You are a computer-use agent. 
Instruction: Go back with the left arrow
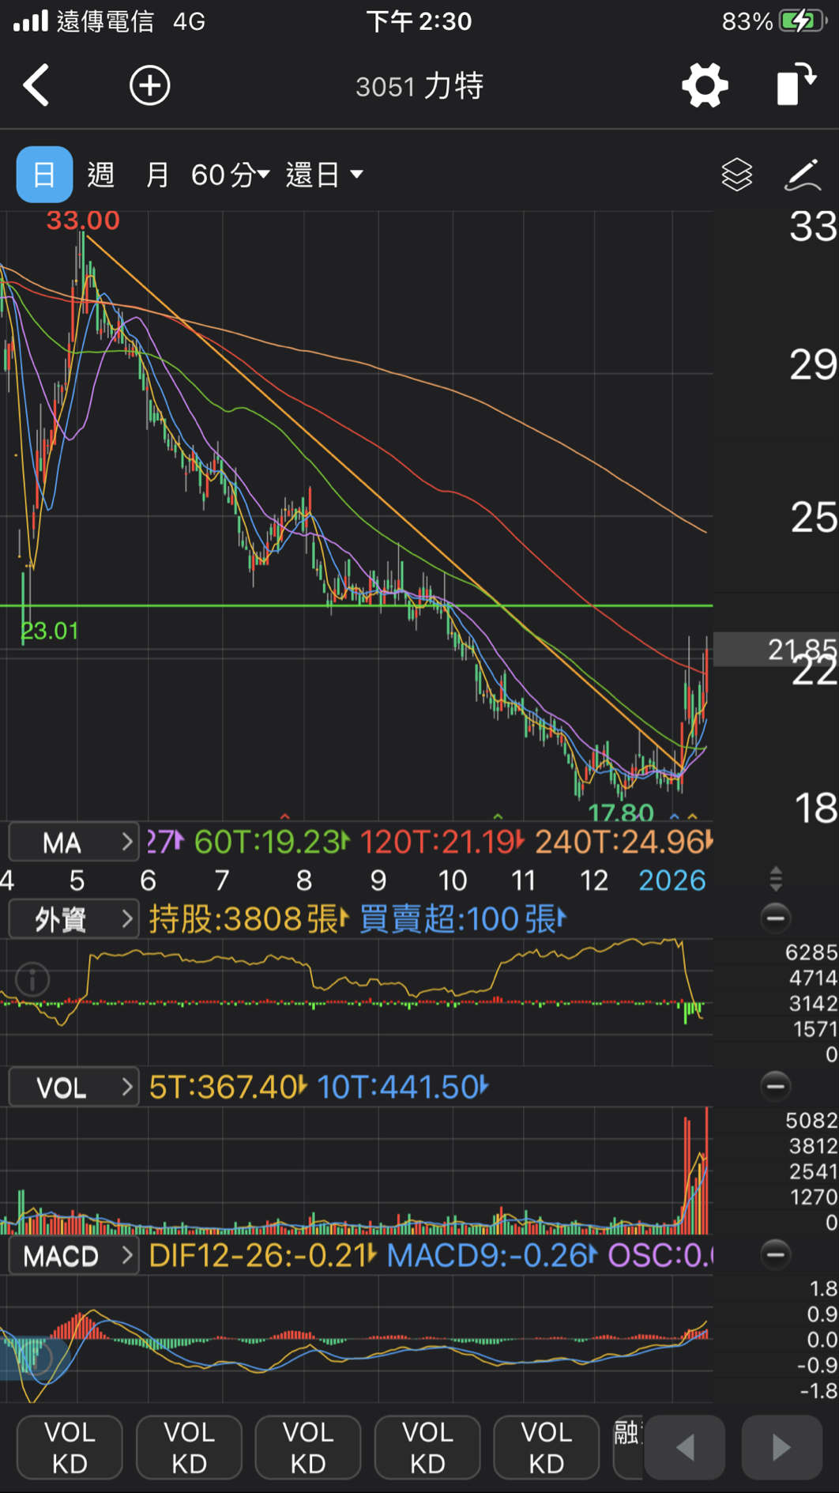click(x=36, y=85)
